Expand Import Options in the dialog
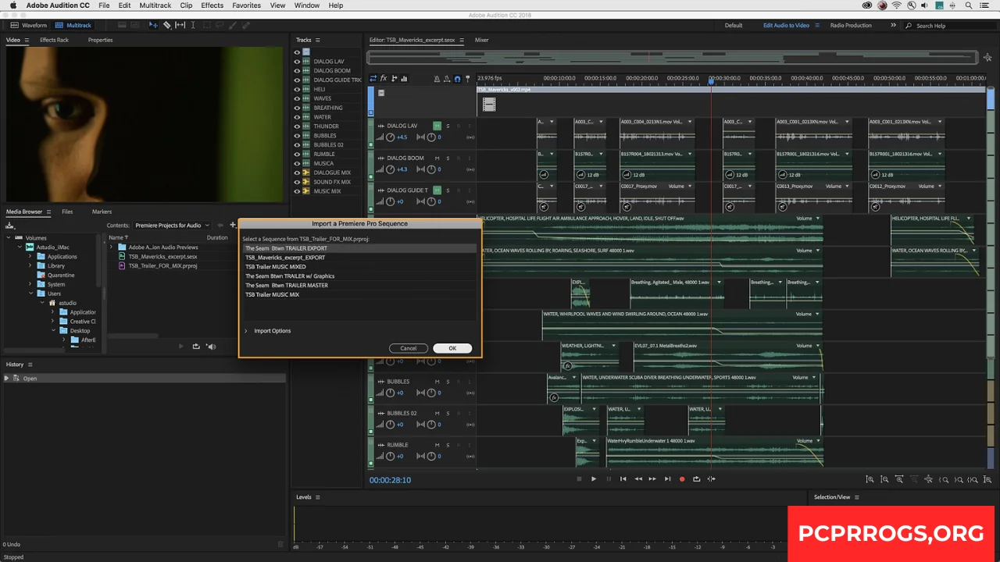The image size is (1000, 562). (x=246, y=331)
